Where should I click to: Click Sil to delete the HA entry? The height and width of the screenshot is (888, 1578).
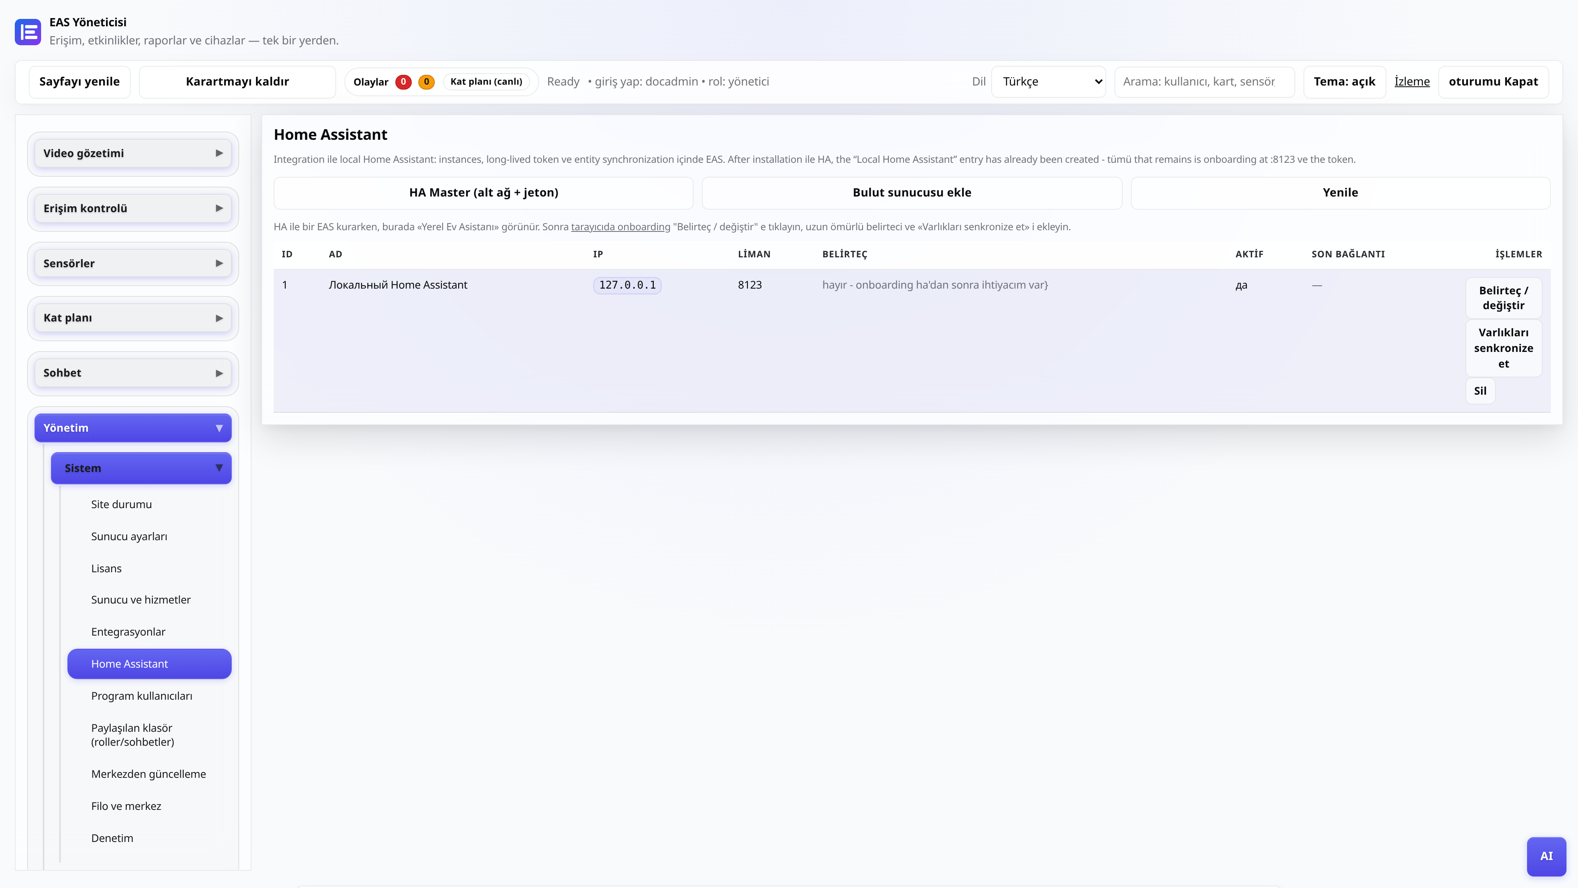[x=1480, y=391]
